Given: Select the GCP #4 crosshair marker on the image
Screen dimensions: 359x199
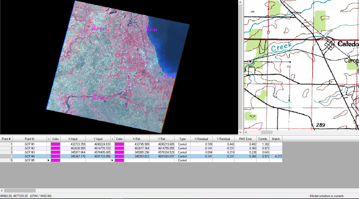Looking at the screenshot, I should [94, 26].
